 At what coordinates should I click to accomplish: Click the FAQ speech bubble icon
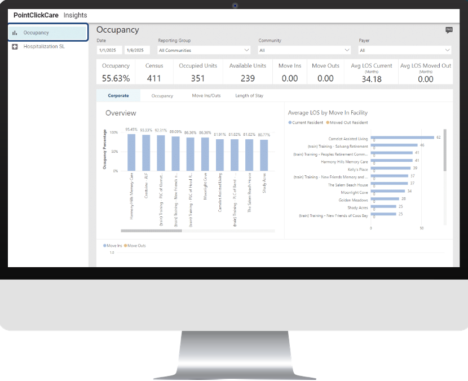point(449,29)
